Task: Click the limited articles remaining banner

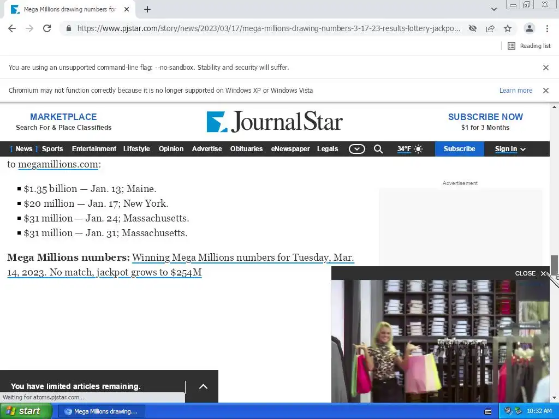Action: click(75, 386)
